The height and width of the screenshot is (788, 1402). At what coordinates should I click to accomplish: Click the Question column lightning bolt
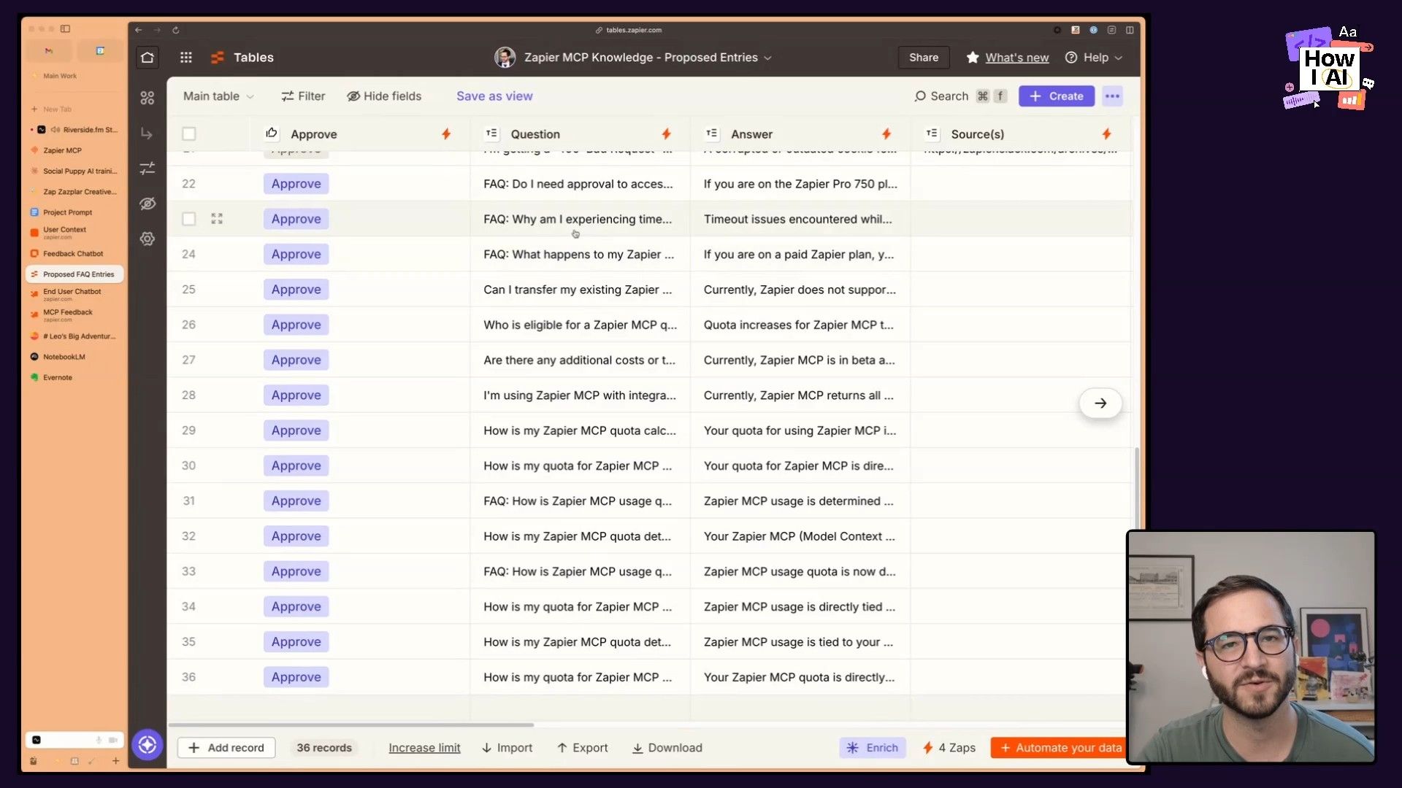[666, 134]
